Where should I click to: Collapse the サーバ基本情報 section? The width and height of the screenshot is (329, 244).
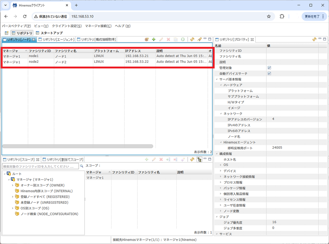tap(217, 79)
